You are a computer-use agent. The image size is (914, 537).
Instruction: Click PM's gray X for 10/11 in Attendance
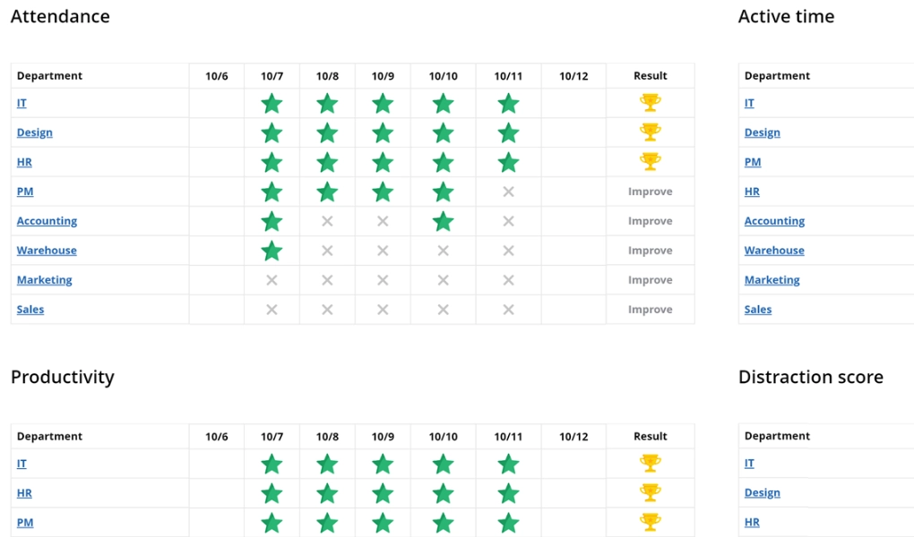click(x=508, y=192)
